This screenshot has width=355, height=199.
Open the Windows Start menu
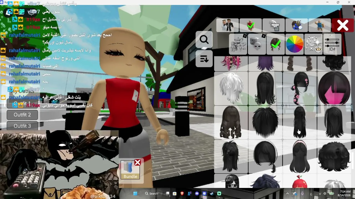[135, 193]
